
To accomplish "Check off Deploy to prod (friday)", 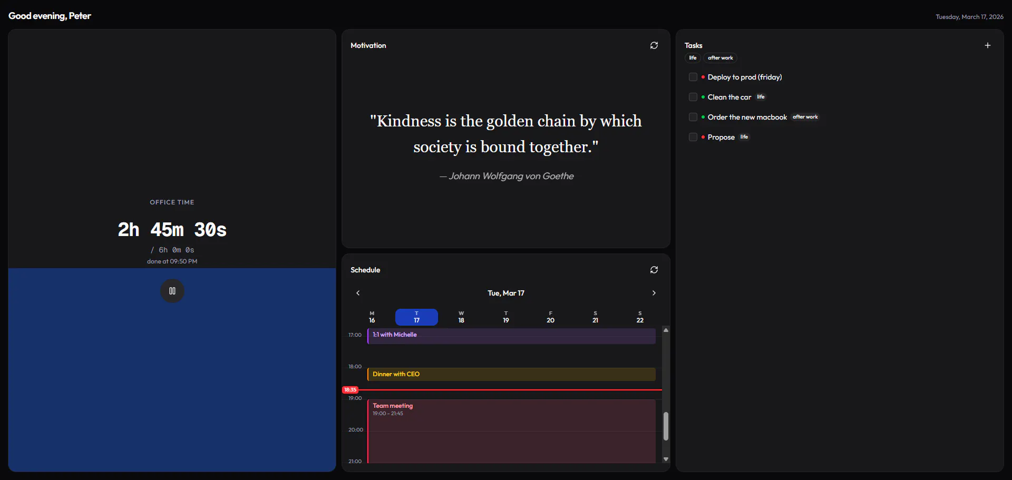I will pos(693,77).
